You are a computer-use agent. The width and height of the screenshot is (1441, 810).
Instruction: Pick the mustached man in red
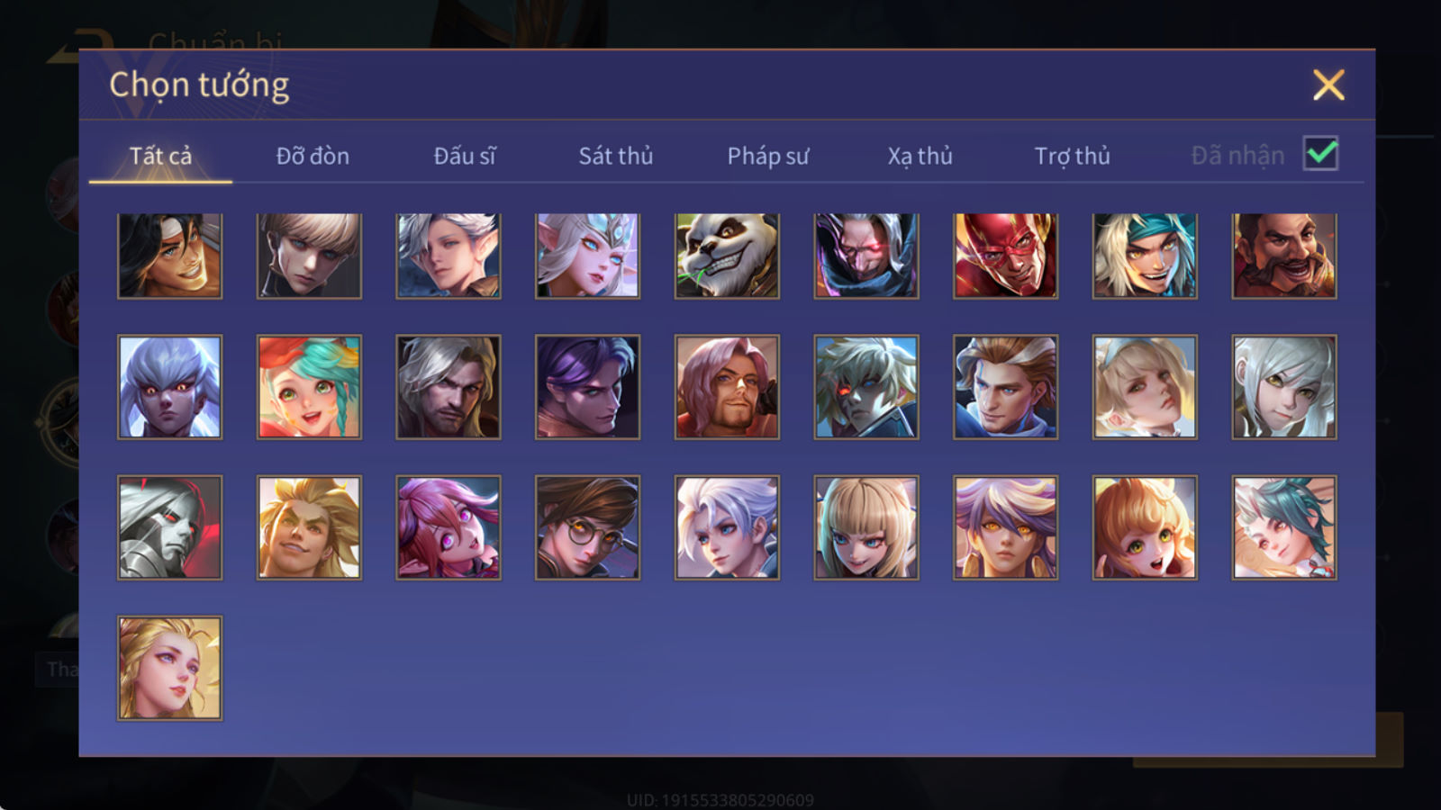point(1283,256)
